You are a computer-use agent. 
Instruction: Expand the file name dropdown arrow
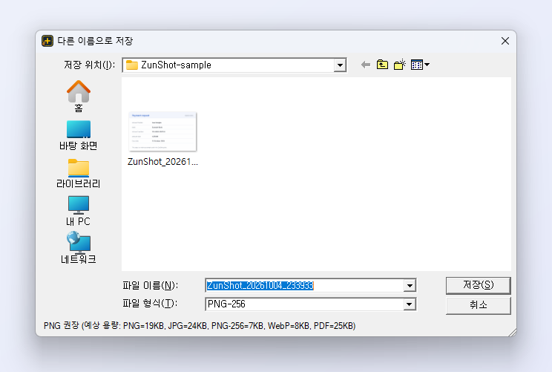coord(410,286)
